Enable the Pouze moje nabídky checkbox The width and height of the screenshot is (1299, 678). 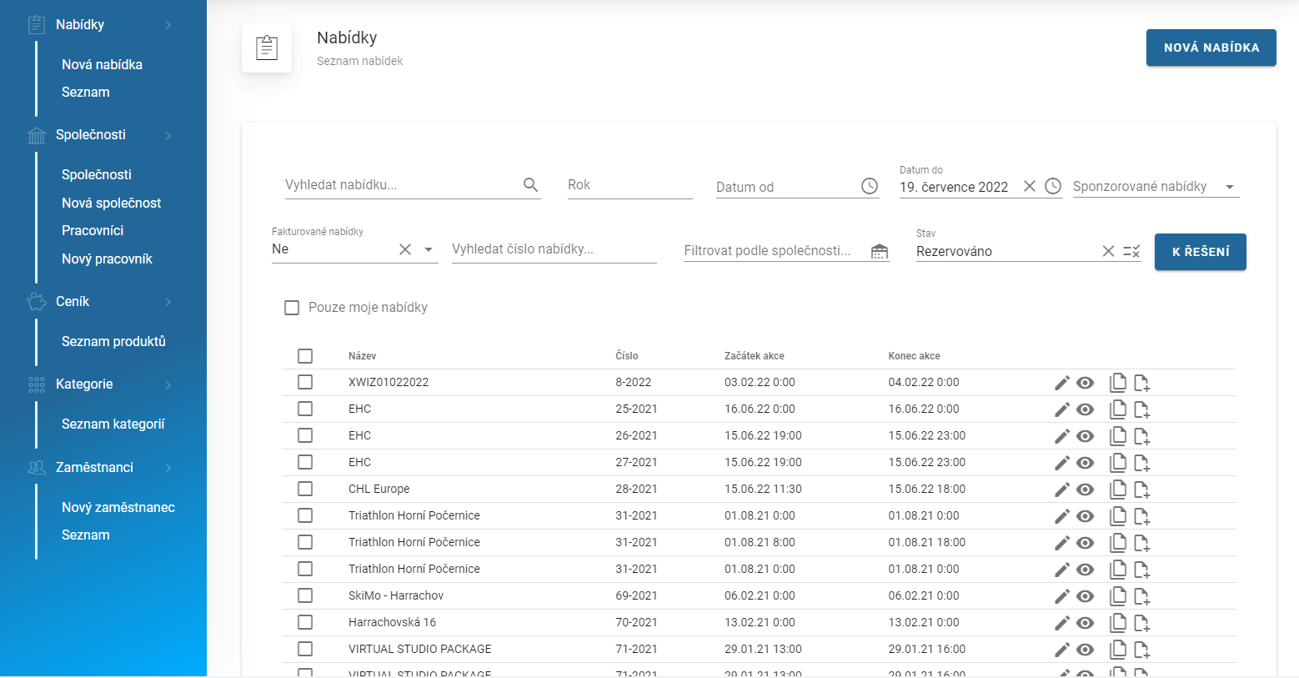pyautogui.click(x=292, y=308)
